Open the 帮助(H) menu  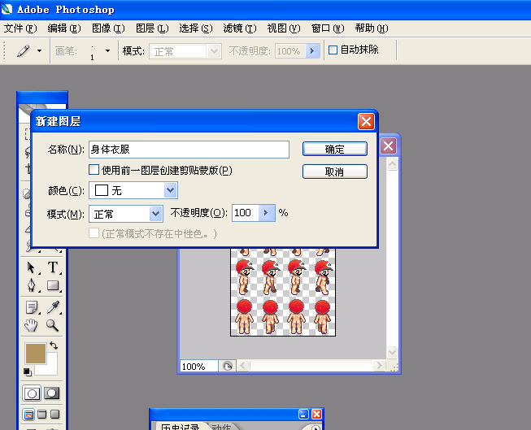click(372, 28)
